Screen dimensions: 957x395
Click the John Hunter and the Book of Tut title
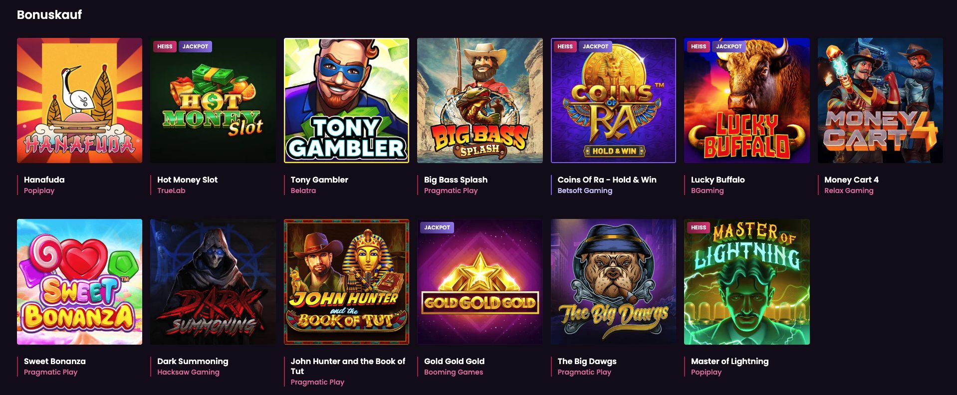(348, 366)
